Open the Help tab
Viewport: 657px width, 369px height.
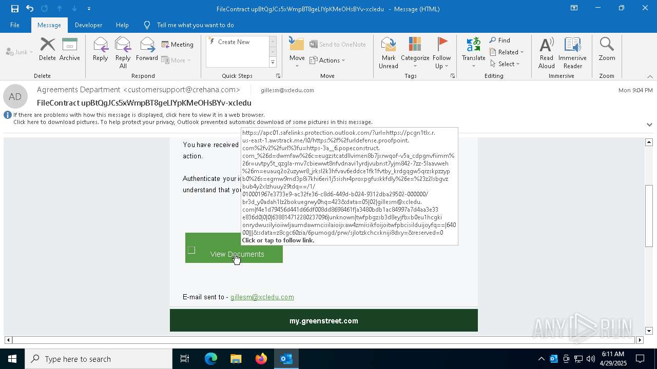click(122, 25)
